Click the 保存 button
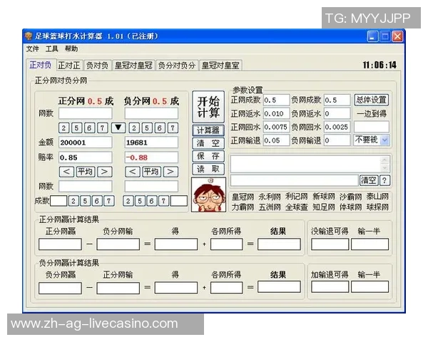This screenshot has height=342, width=428. (208, 156)
